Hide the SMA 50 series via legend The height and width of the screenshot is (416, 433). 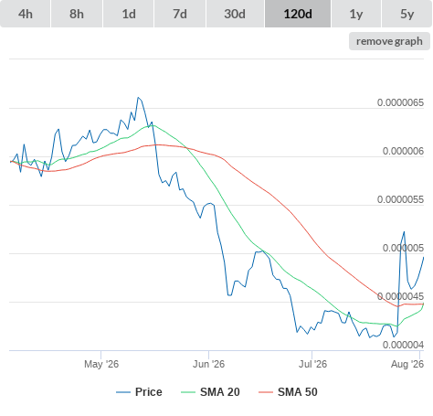click(x=298, y=392)
